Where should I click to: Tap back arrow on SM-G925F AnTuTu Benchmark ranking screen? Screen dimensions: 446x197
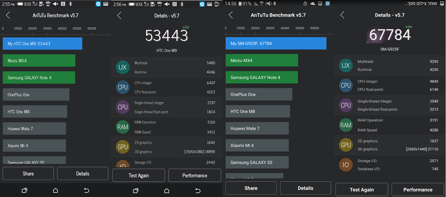tap(231, 15)
